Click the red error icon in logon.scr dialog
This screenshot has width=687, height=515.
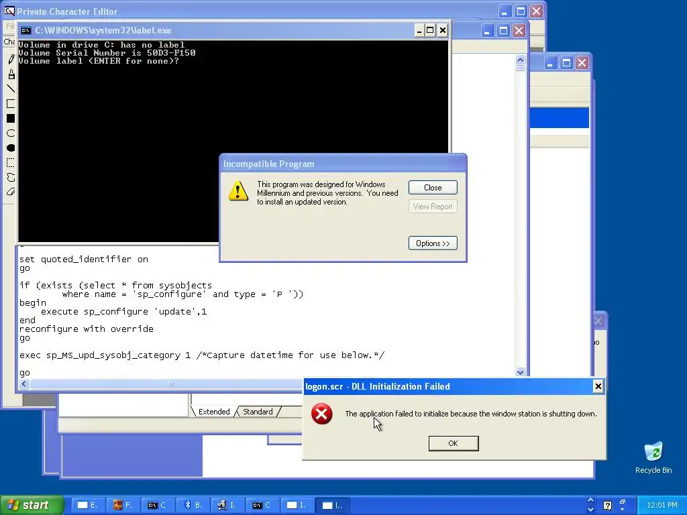pos(321,414)
